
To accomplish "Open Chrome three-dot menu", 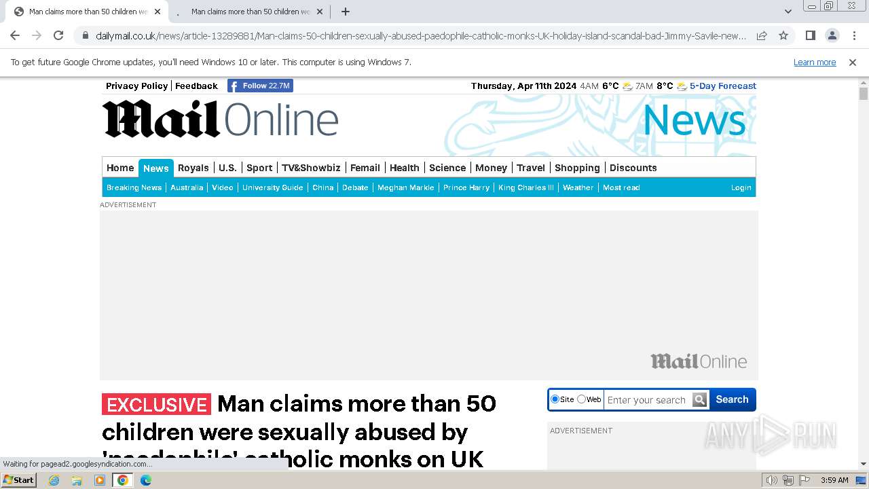I will pos(854,35).
